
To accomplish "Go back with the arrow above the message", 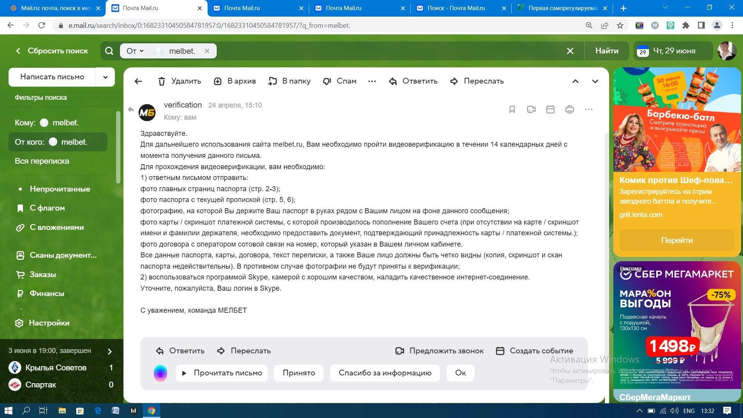I will 138,81.
